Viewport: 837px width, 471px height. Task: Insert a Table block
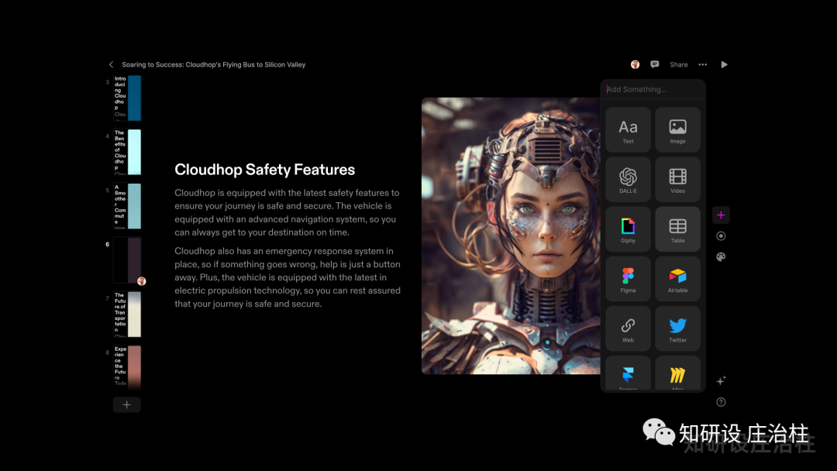tap(677, 229)
